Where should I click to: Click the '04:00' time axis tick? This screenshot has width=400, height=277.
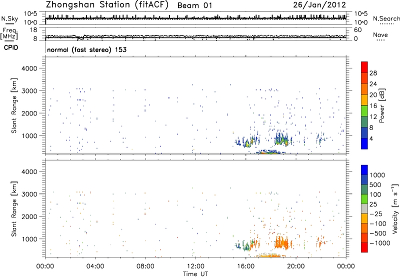point(95,266)
